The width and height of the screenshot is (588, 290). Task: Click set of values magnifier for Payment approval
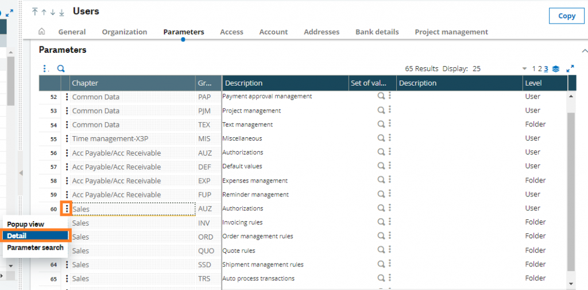point(380,96)
